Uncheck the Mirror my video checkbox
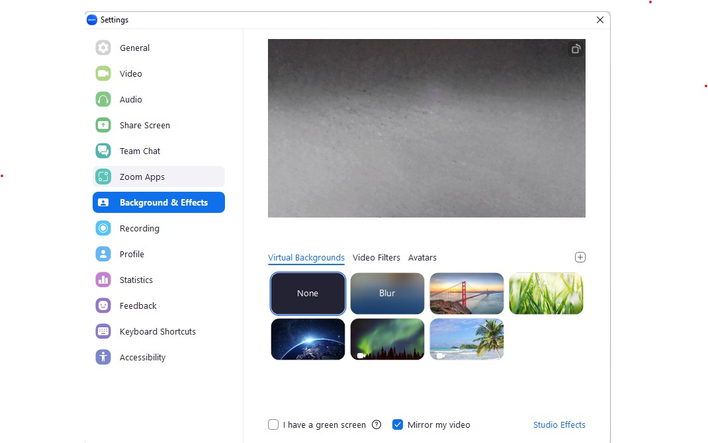 pos(398,424)
